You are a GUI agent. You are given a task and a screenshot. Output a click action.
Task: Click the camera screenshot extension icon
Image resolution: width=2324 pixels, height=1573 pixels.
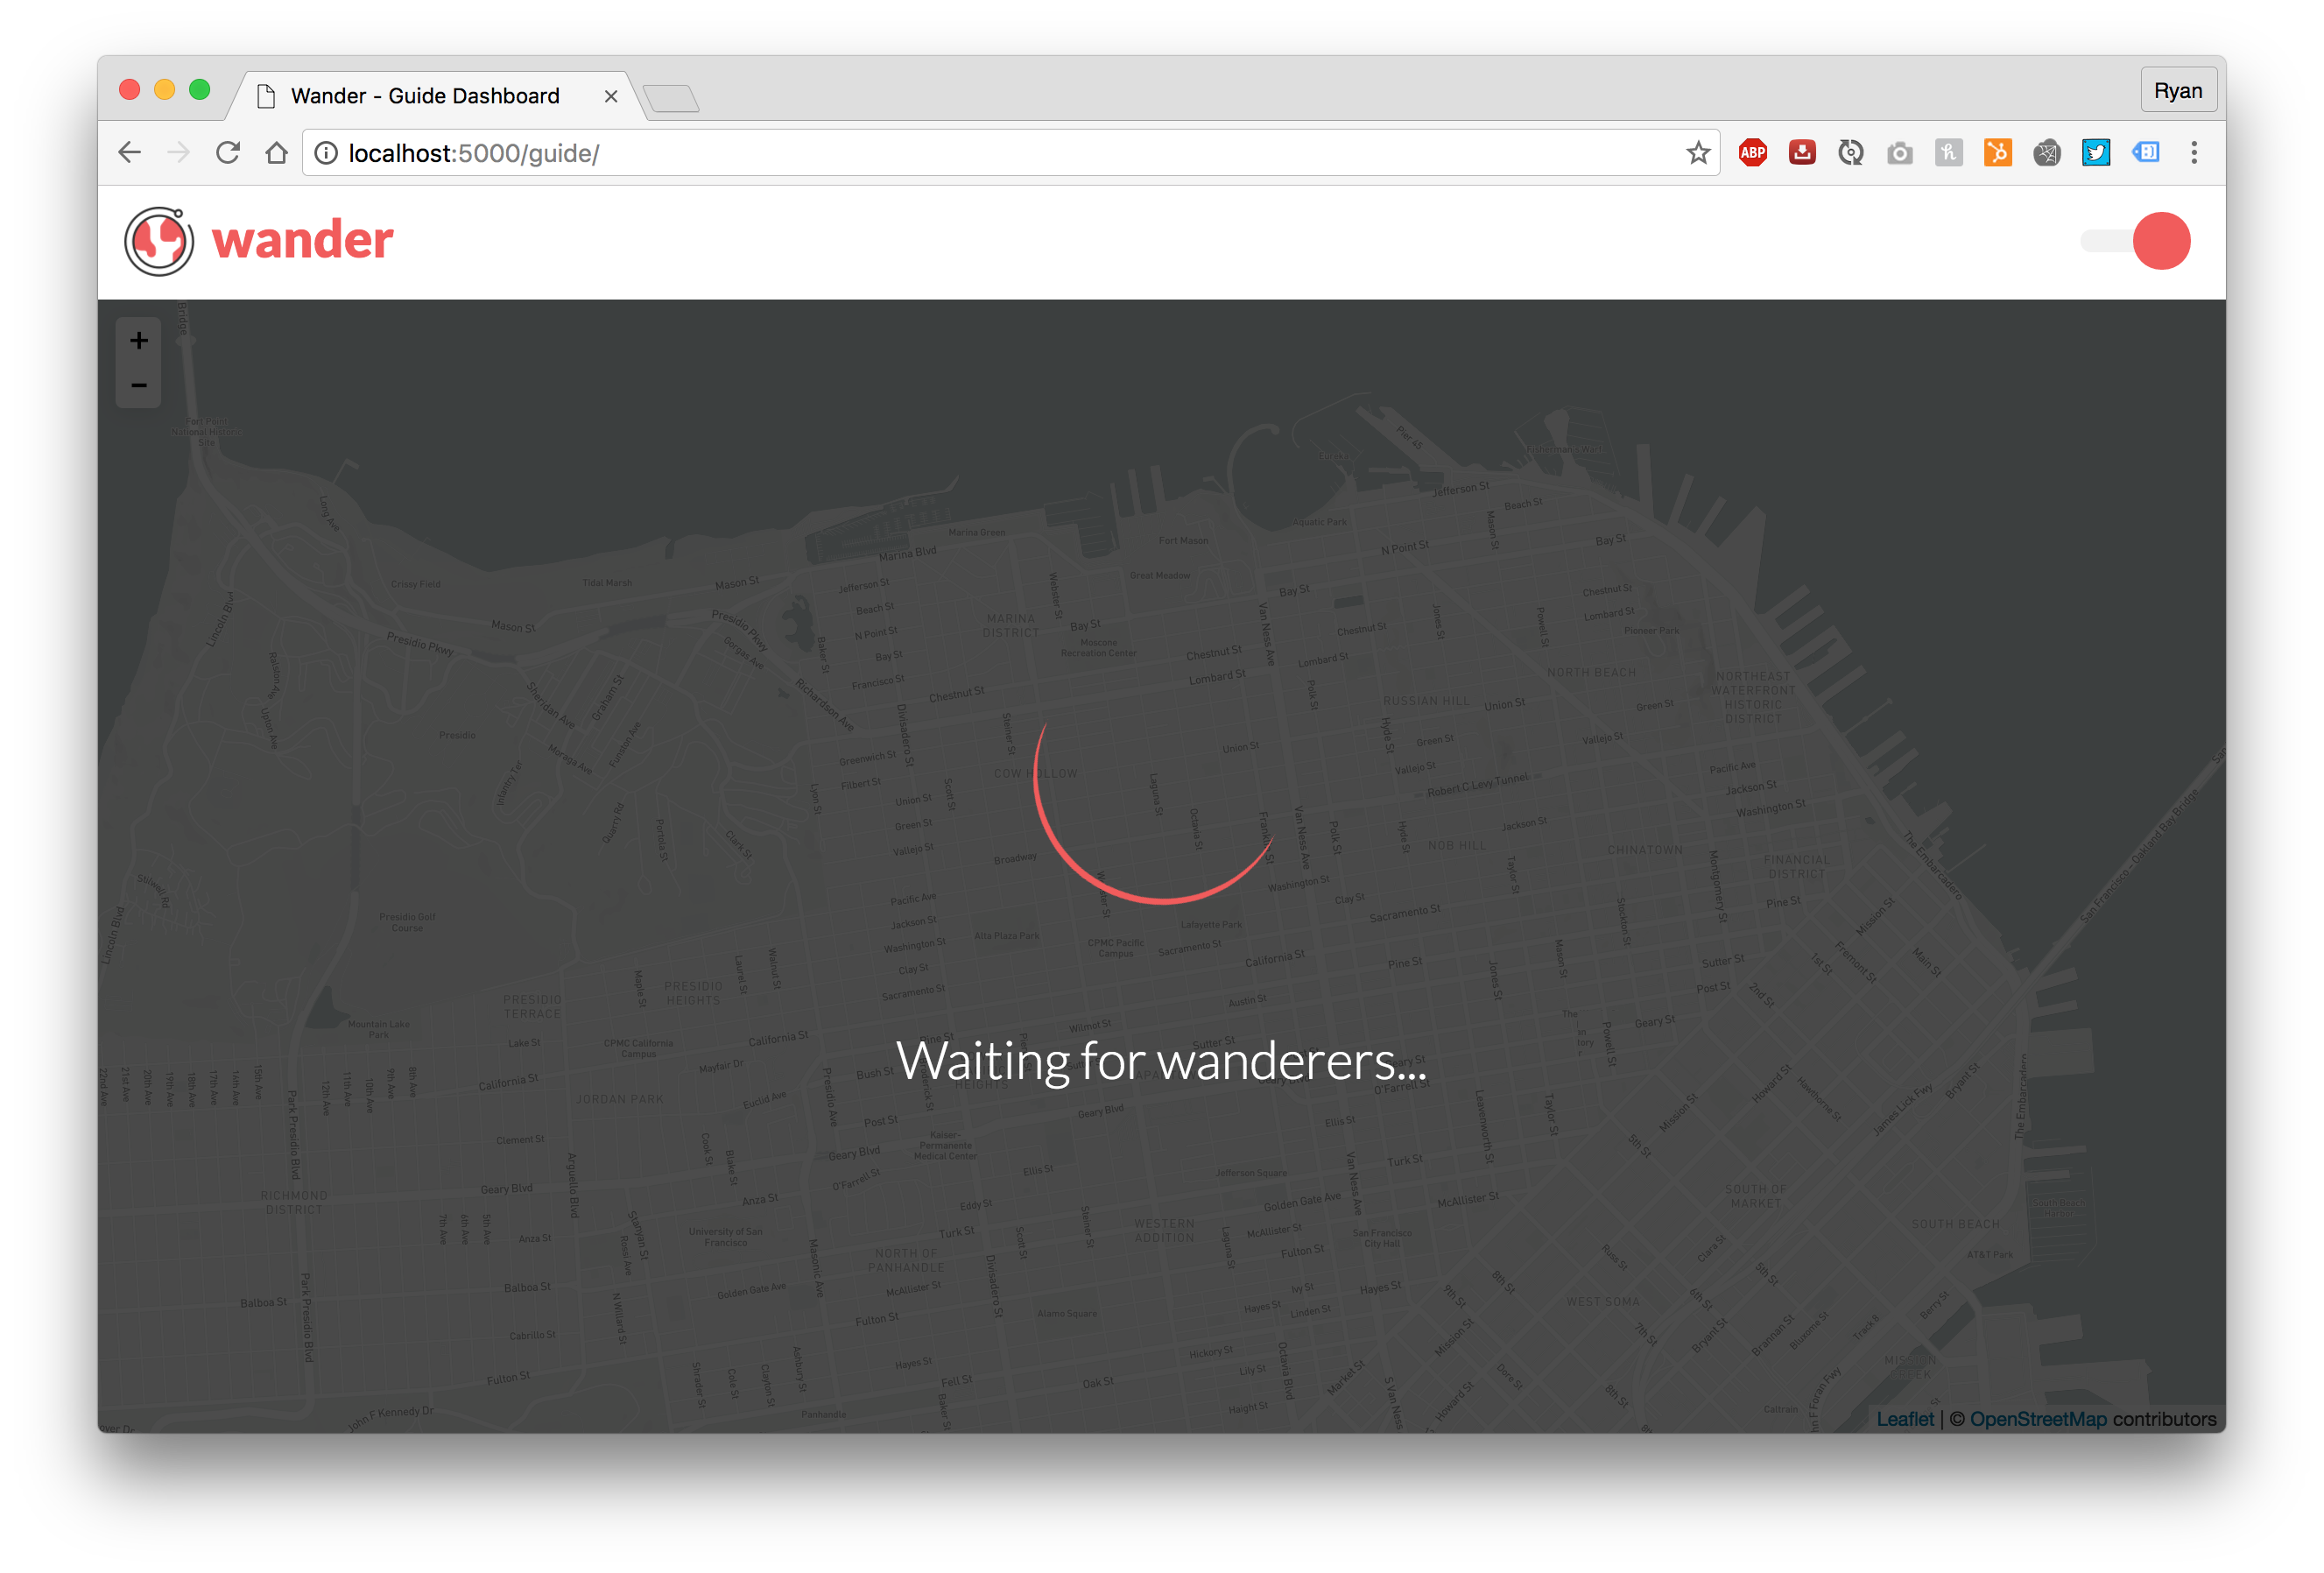1900,153
